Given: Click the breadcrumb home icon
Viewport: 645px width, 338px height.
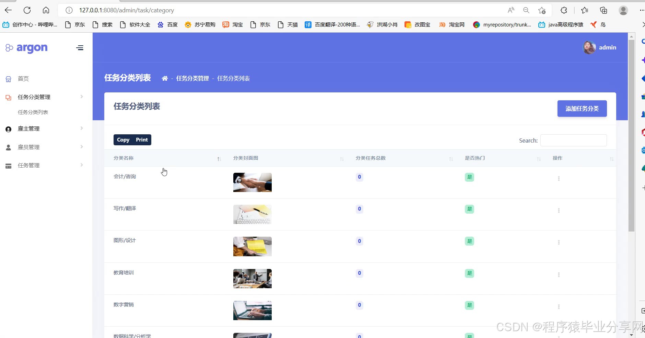Looking at the screenshot, I should tap(165, 78).
